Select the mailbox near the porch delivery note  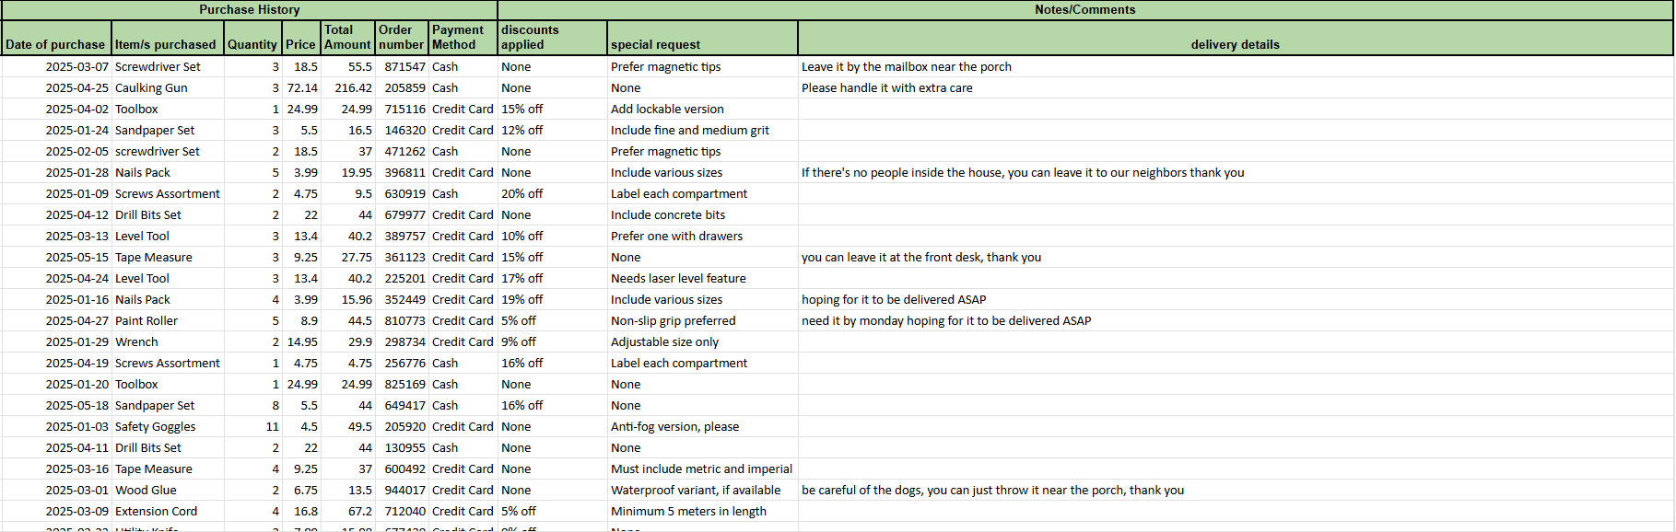[x=906, y=67]
